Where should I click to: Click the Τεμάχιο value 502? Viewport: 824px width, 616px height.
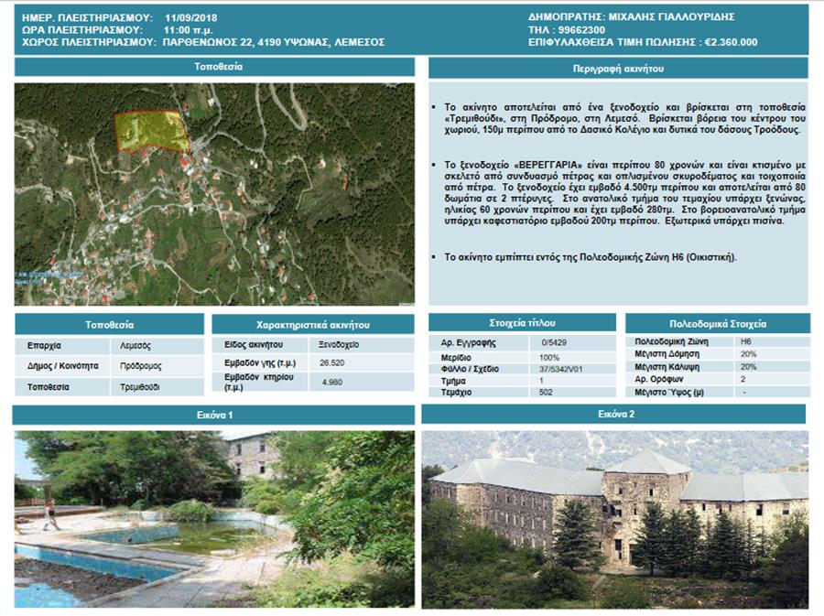tap(546, 393)
